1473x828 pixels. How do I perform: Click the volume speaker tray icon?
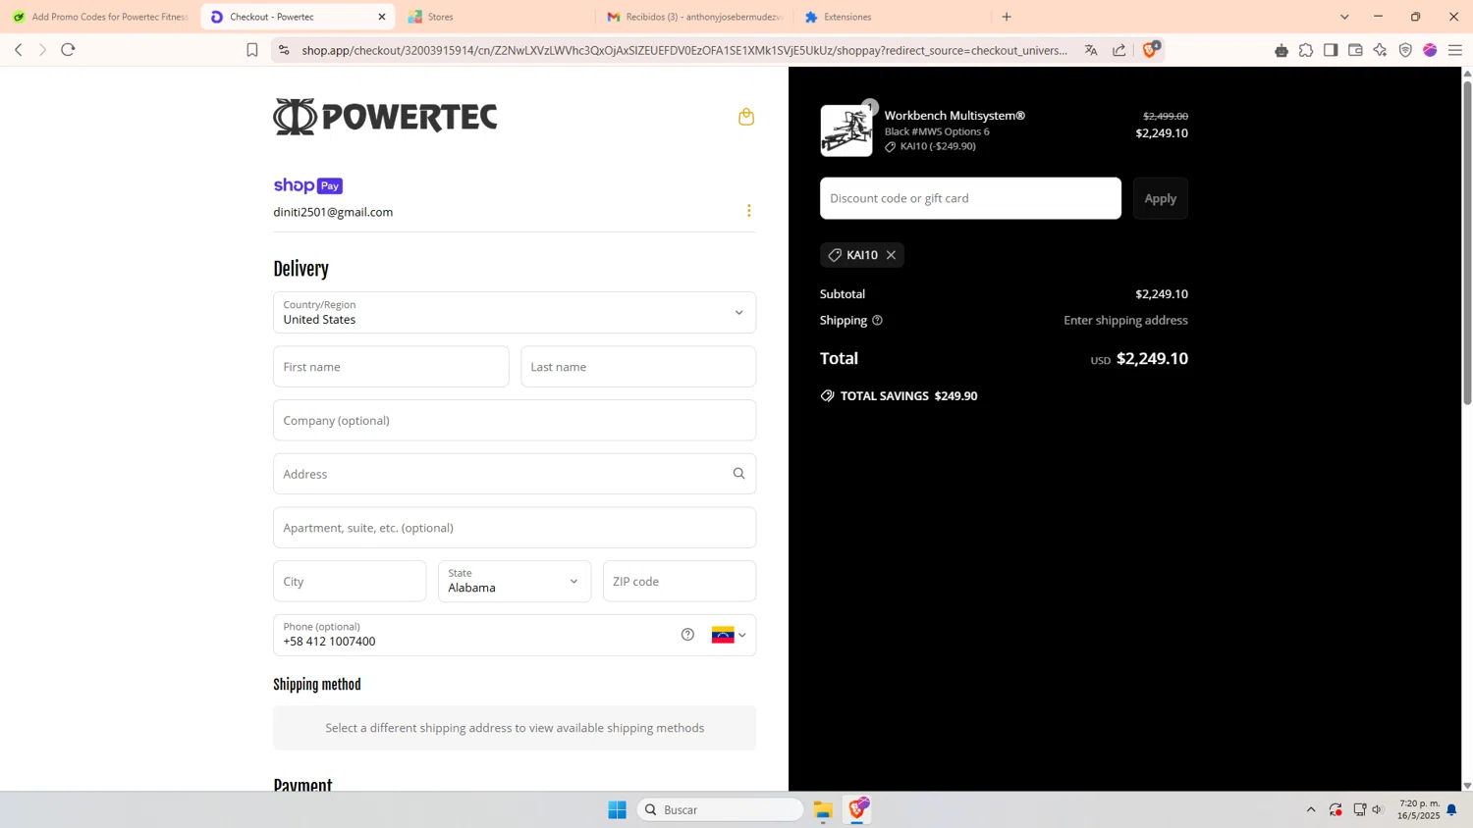point(1378,809)
